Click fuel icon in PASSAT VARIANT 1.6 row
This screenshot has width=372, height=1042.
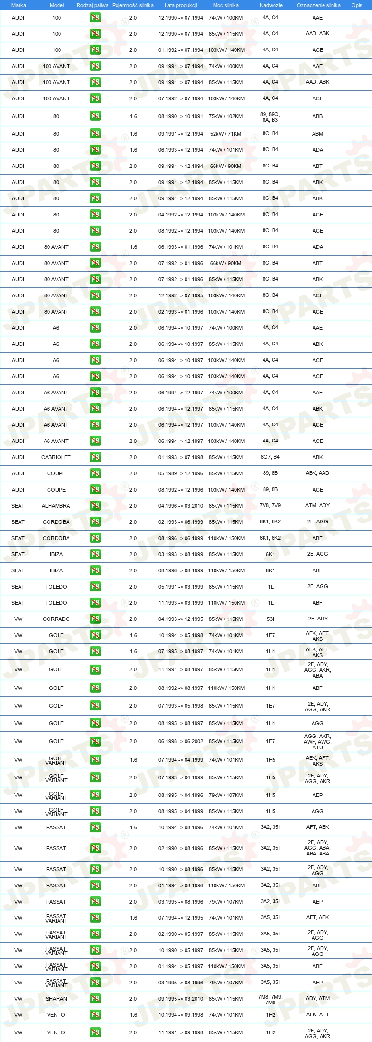click(95, 918)
